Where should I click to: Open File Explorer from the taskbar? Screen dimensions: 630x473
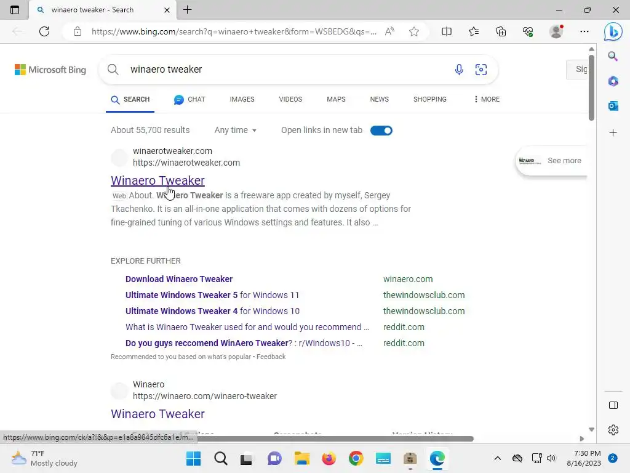click(301, 458)
